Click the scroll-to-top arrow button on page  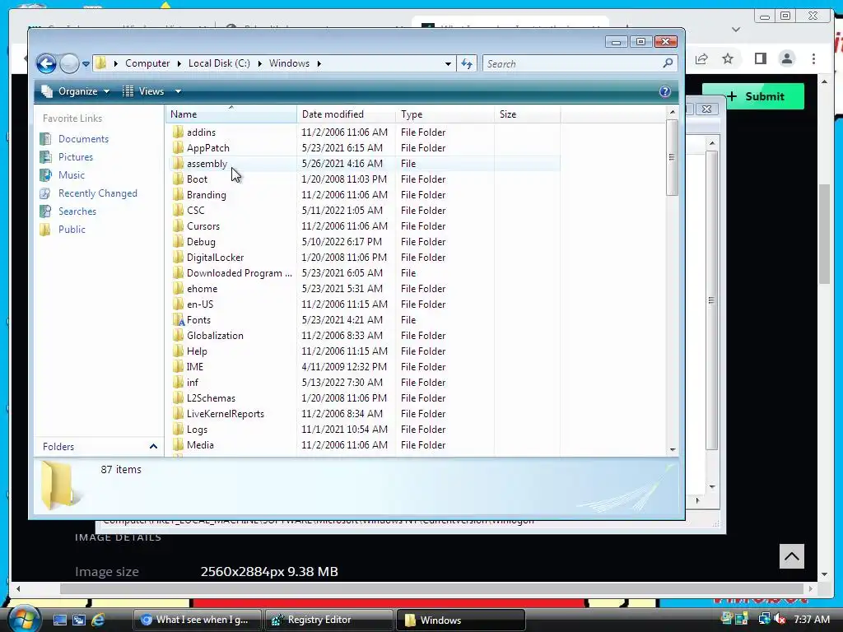tap(792, 556)
